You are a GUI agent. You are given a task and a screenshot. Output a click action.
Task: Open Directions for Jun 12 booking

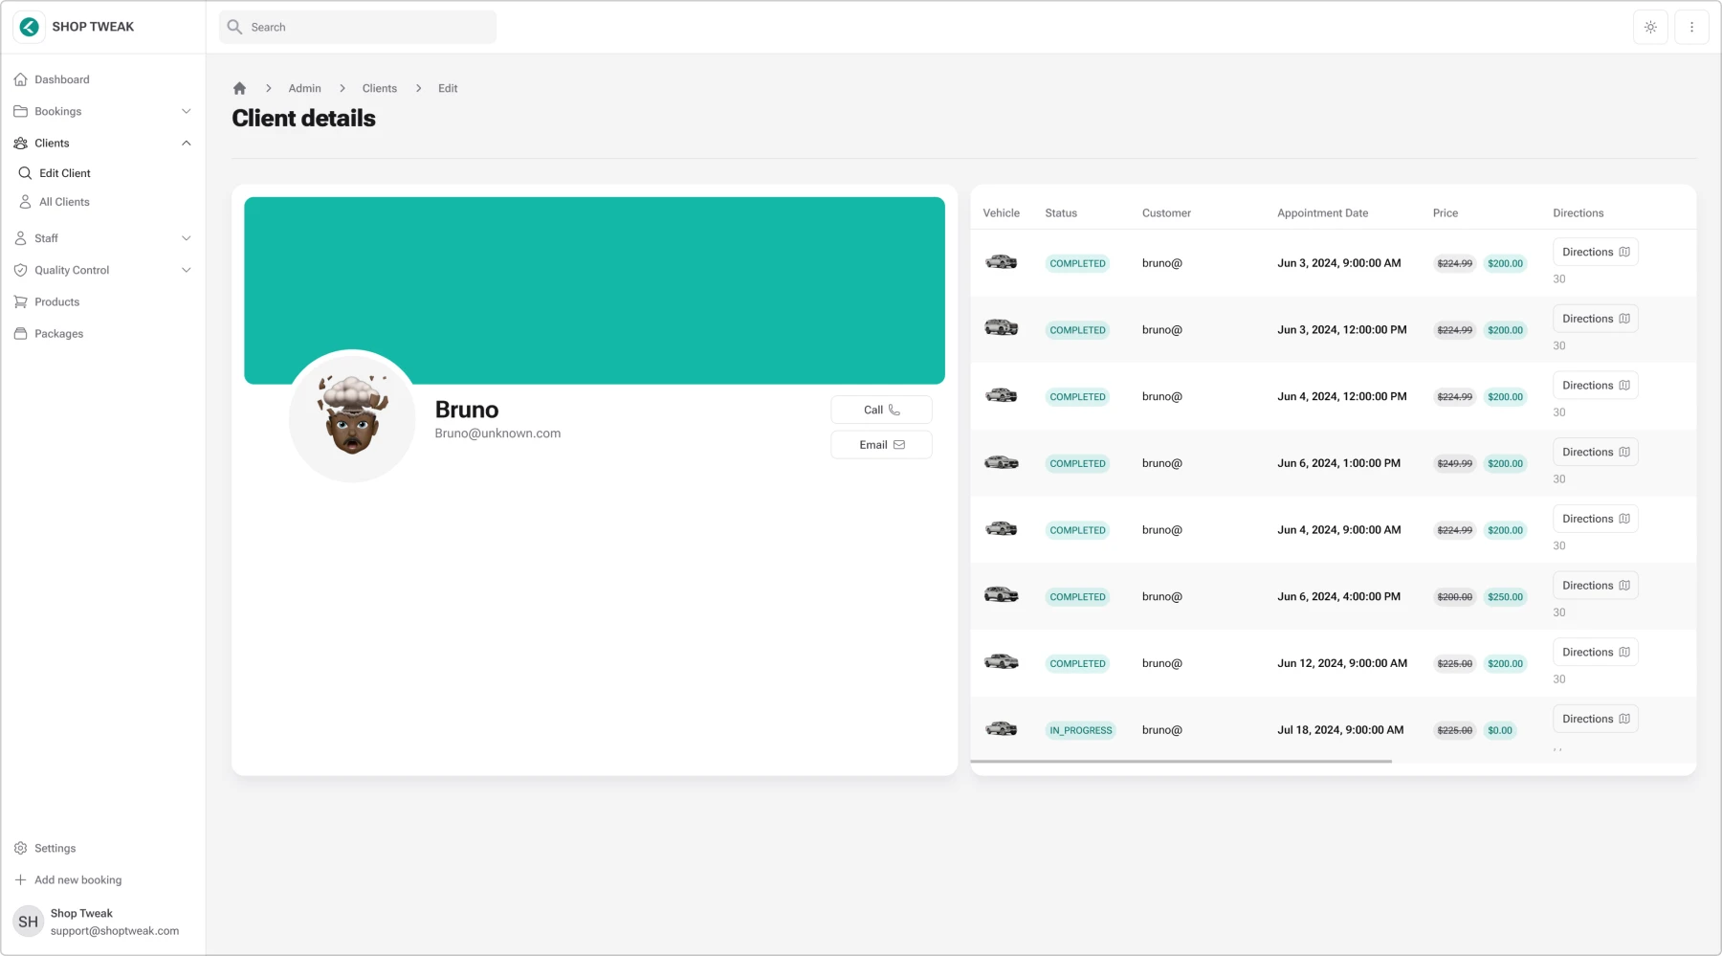coord(1596,652)
